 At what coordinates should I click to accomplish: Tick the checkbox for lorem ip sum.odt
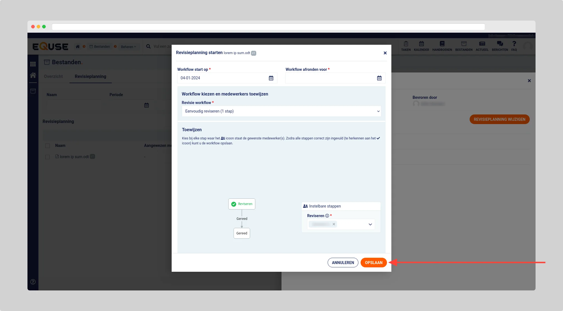[48, 157]
